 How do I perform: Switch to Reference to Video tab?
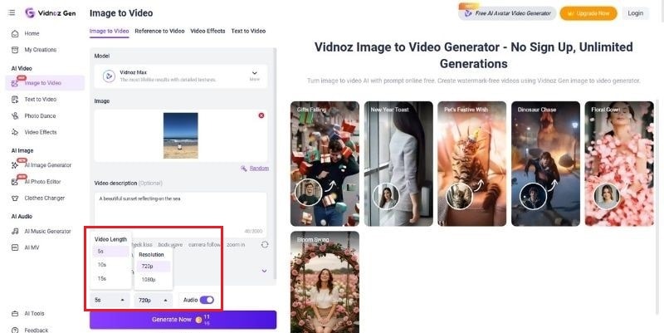pos(159,32)
